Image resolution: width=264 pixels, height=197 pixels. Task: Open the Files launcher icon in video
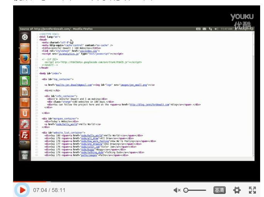click(x=25, y=48)
